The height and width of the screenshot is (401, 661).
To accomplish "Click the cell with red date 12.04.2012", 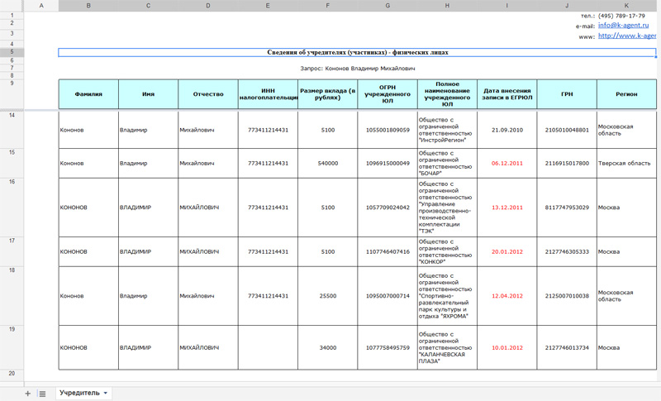I will point(506,296).
